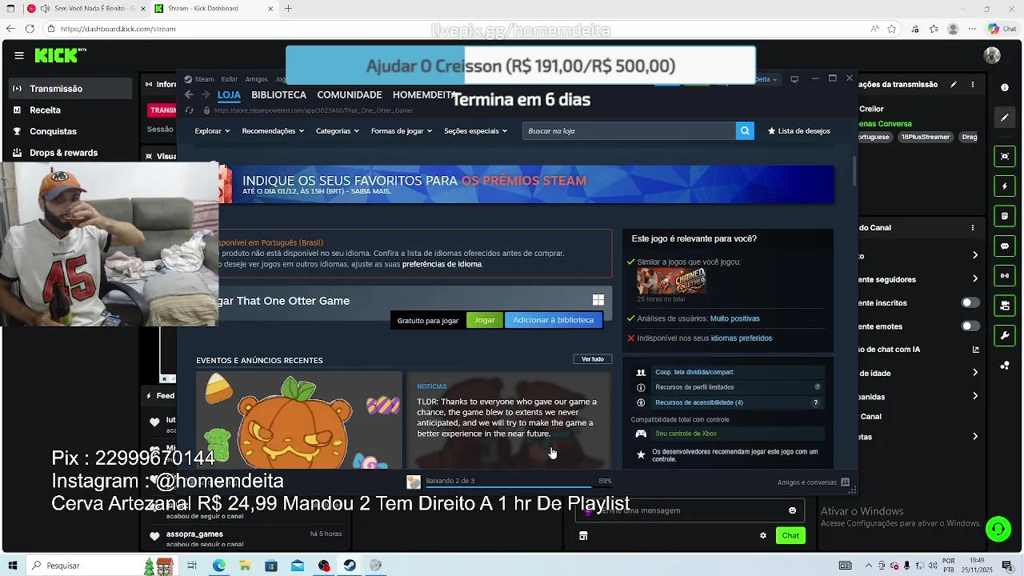Viewport: 1024px width, 576px height.
Task: Open the BIBLIOTECA tab in Steam
Action: point(278,94)
